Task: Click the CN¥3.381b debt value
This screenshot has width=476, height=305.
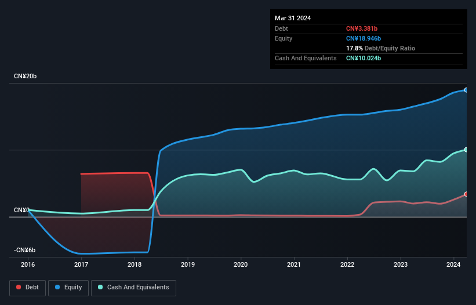Action: point(362,28)
